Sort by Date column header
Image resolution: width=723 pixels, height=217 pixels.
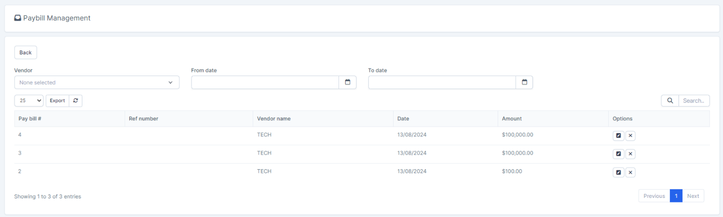pos(445,119)
